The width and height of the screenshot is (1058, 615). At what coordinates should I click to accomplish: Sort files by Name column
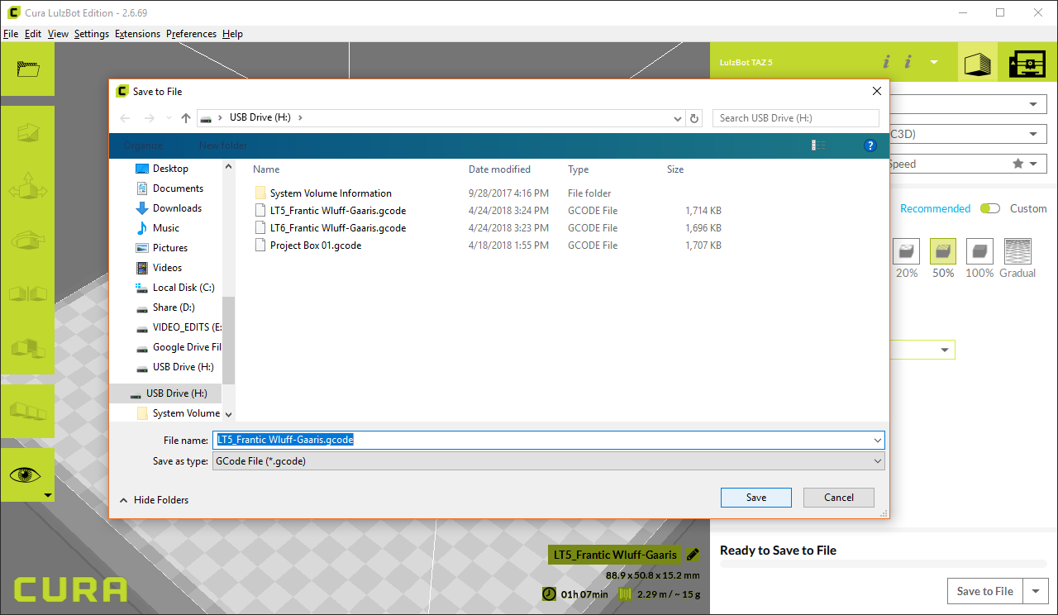tap(266, 169)
